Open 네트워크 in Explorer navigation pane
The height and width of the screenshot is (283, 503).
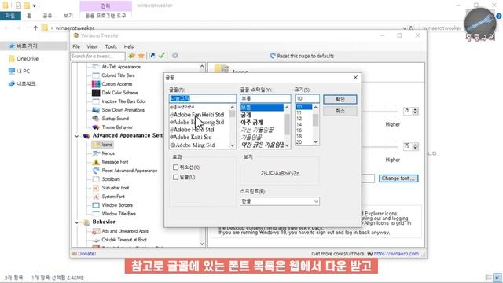[26, 84]
